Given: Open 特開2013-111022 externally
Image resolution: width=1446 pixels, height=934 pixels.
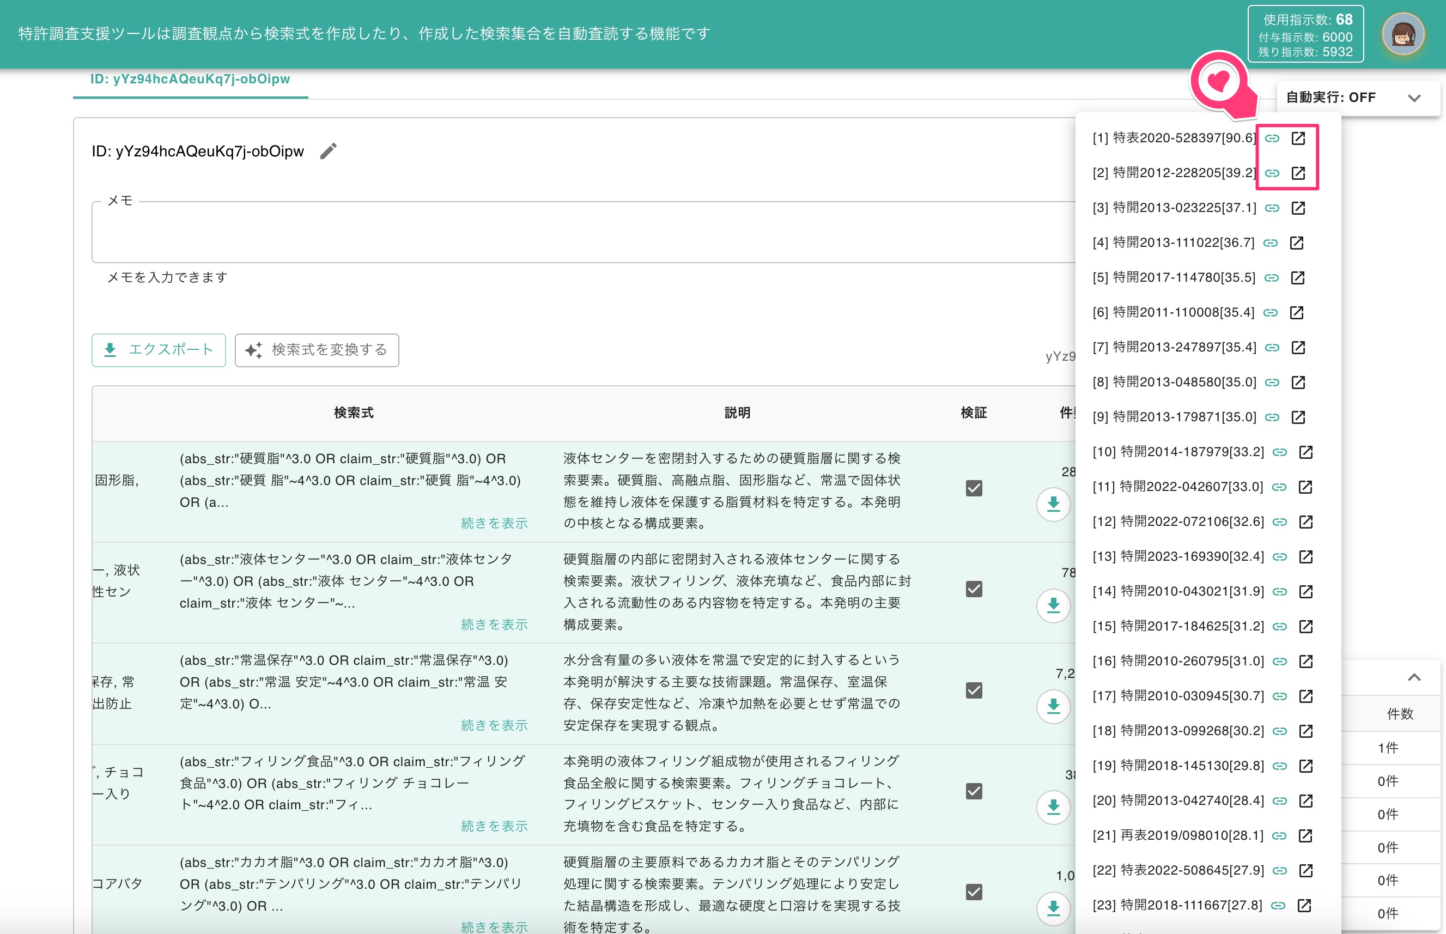Looking at the screenshot, I should pyautogui.click(x=1296, y=243).
